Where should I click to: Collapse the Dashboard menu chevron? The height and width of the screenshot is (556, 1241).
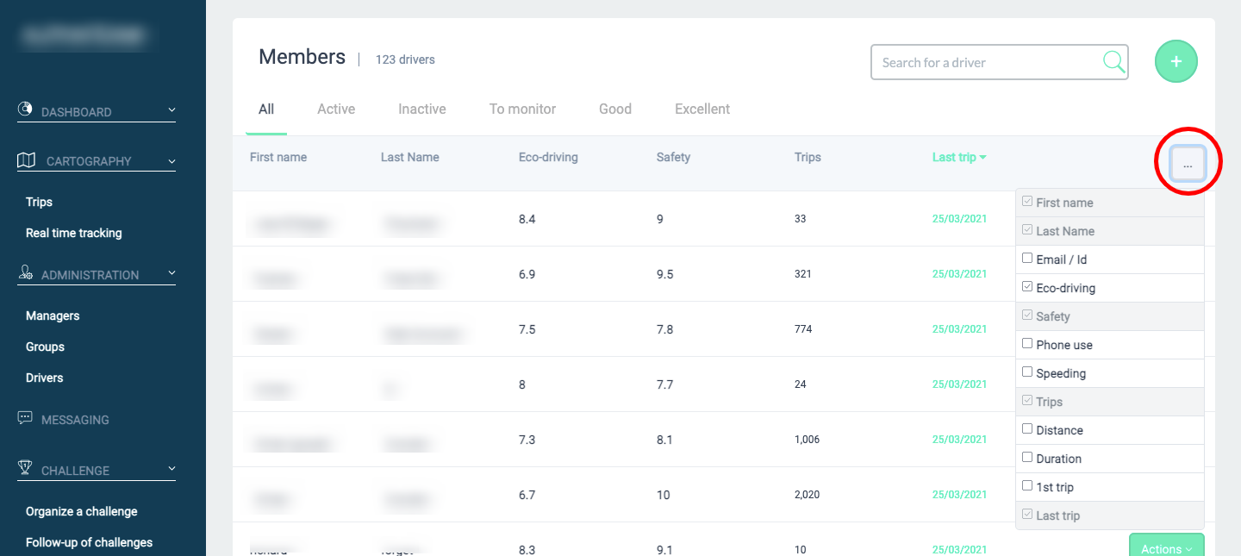[x=171, y=110]
